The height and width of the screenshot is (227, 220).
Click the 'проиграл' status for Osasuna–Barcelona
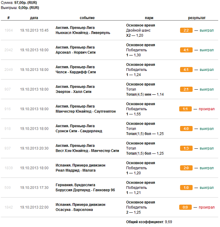206,207
